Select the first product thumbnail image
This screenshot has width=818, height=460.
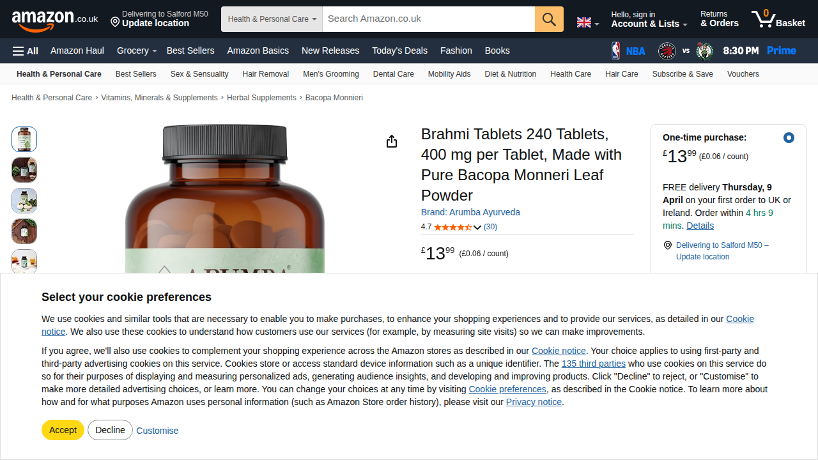(24, 139)
